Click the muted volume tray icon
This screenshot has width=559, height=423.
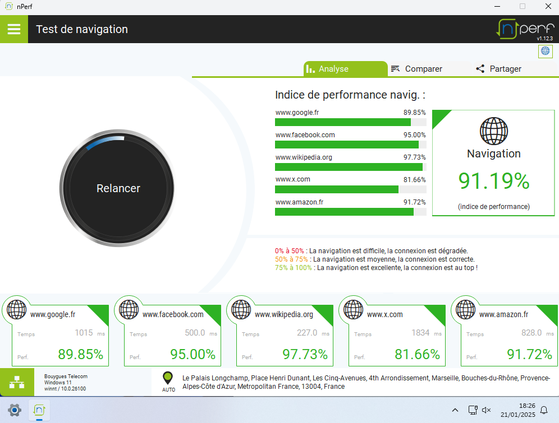tap(486, 410)
